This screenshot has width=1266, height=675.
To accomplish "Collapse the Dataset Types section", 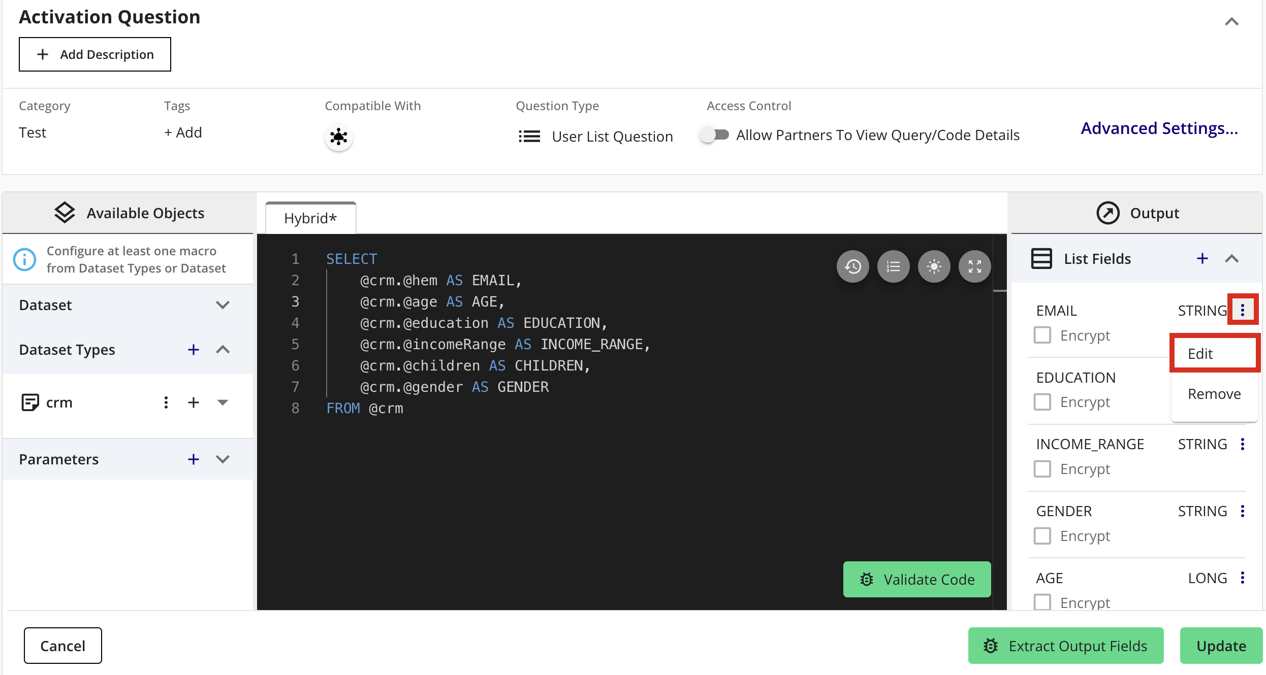I will pos(223,349).
